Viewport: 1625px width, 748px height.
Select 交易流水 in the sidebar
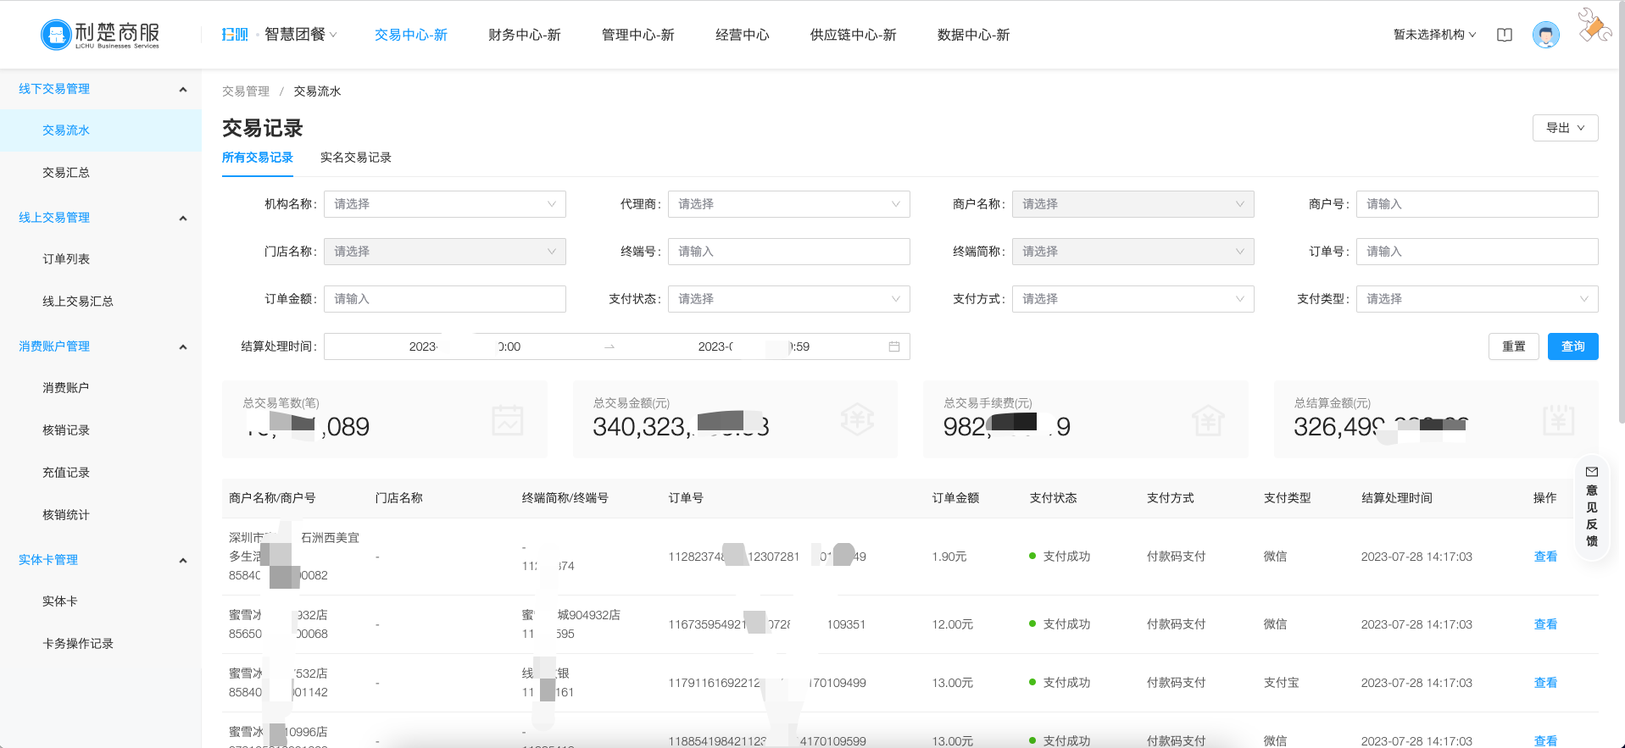[101, 130]
